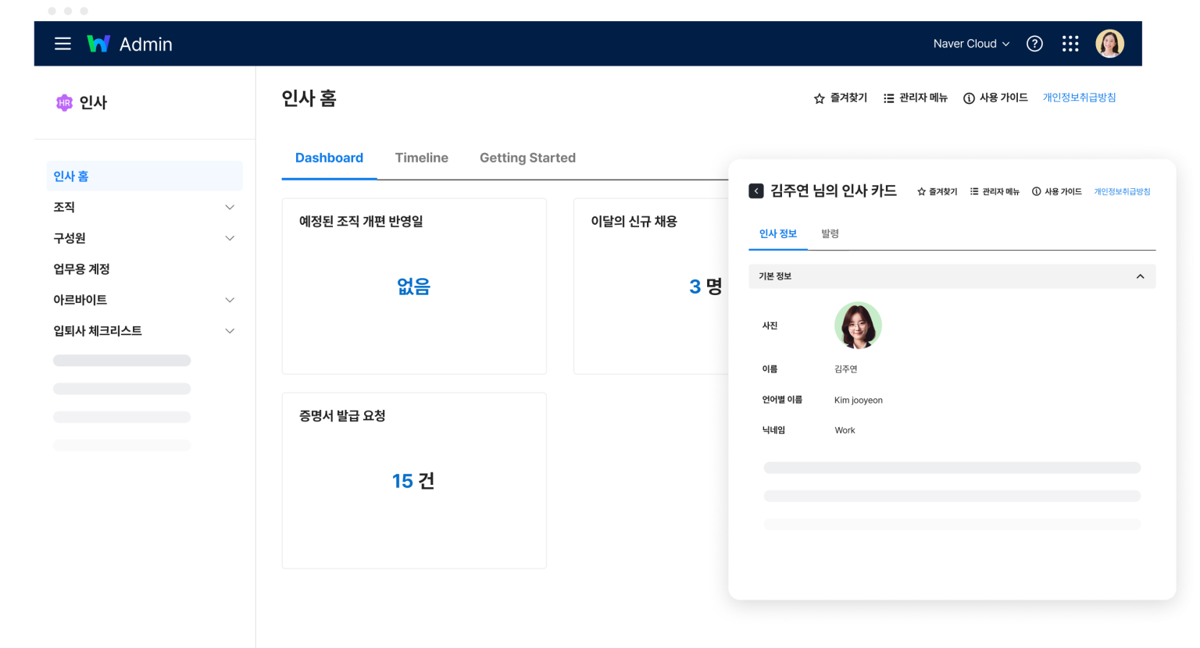Open the 개인정보취급방침 link on 인사 홈

(x=1079, y=98)
